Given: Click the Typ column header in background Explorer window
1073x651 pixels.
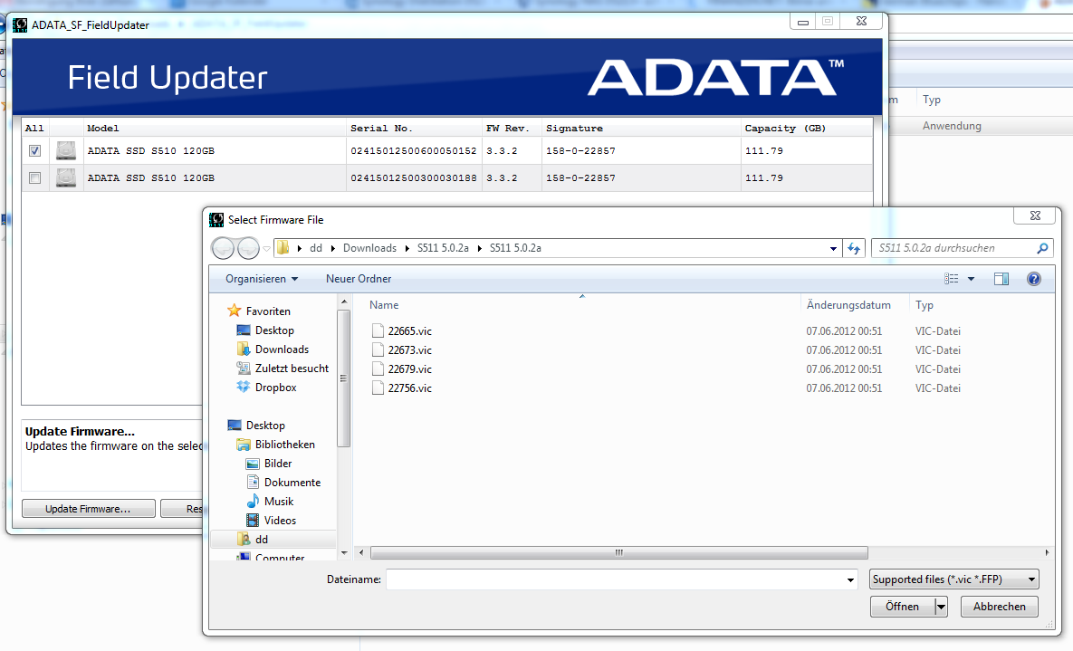Looking at the screenshot, I should click(x=932, y=100).
